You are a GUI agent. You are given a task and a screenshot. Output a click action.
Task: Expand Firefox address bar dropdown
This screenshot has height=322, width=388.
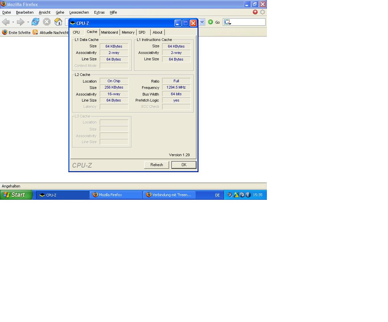click(x=202, y=22)
